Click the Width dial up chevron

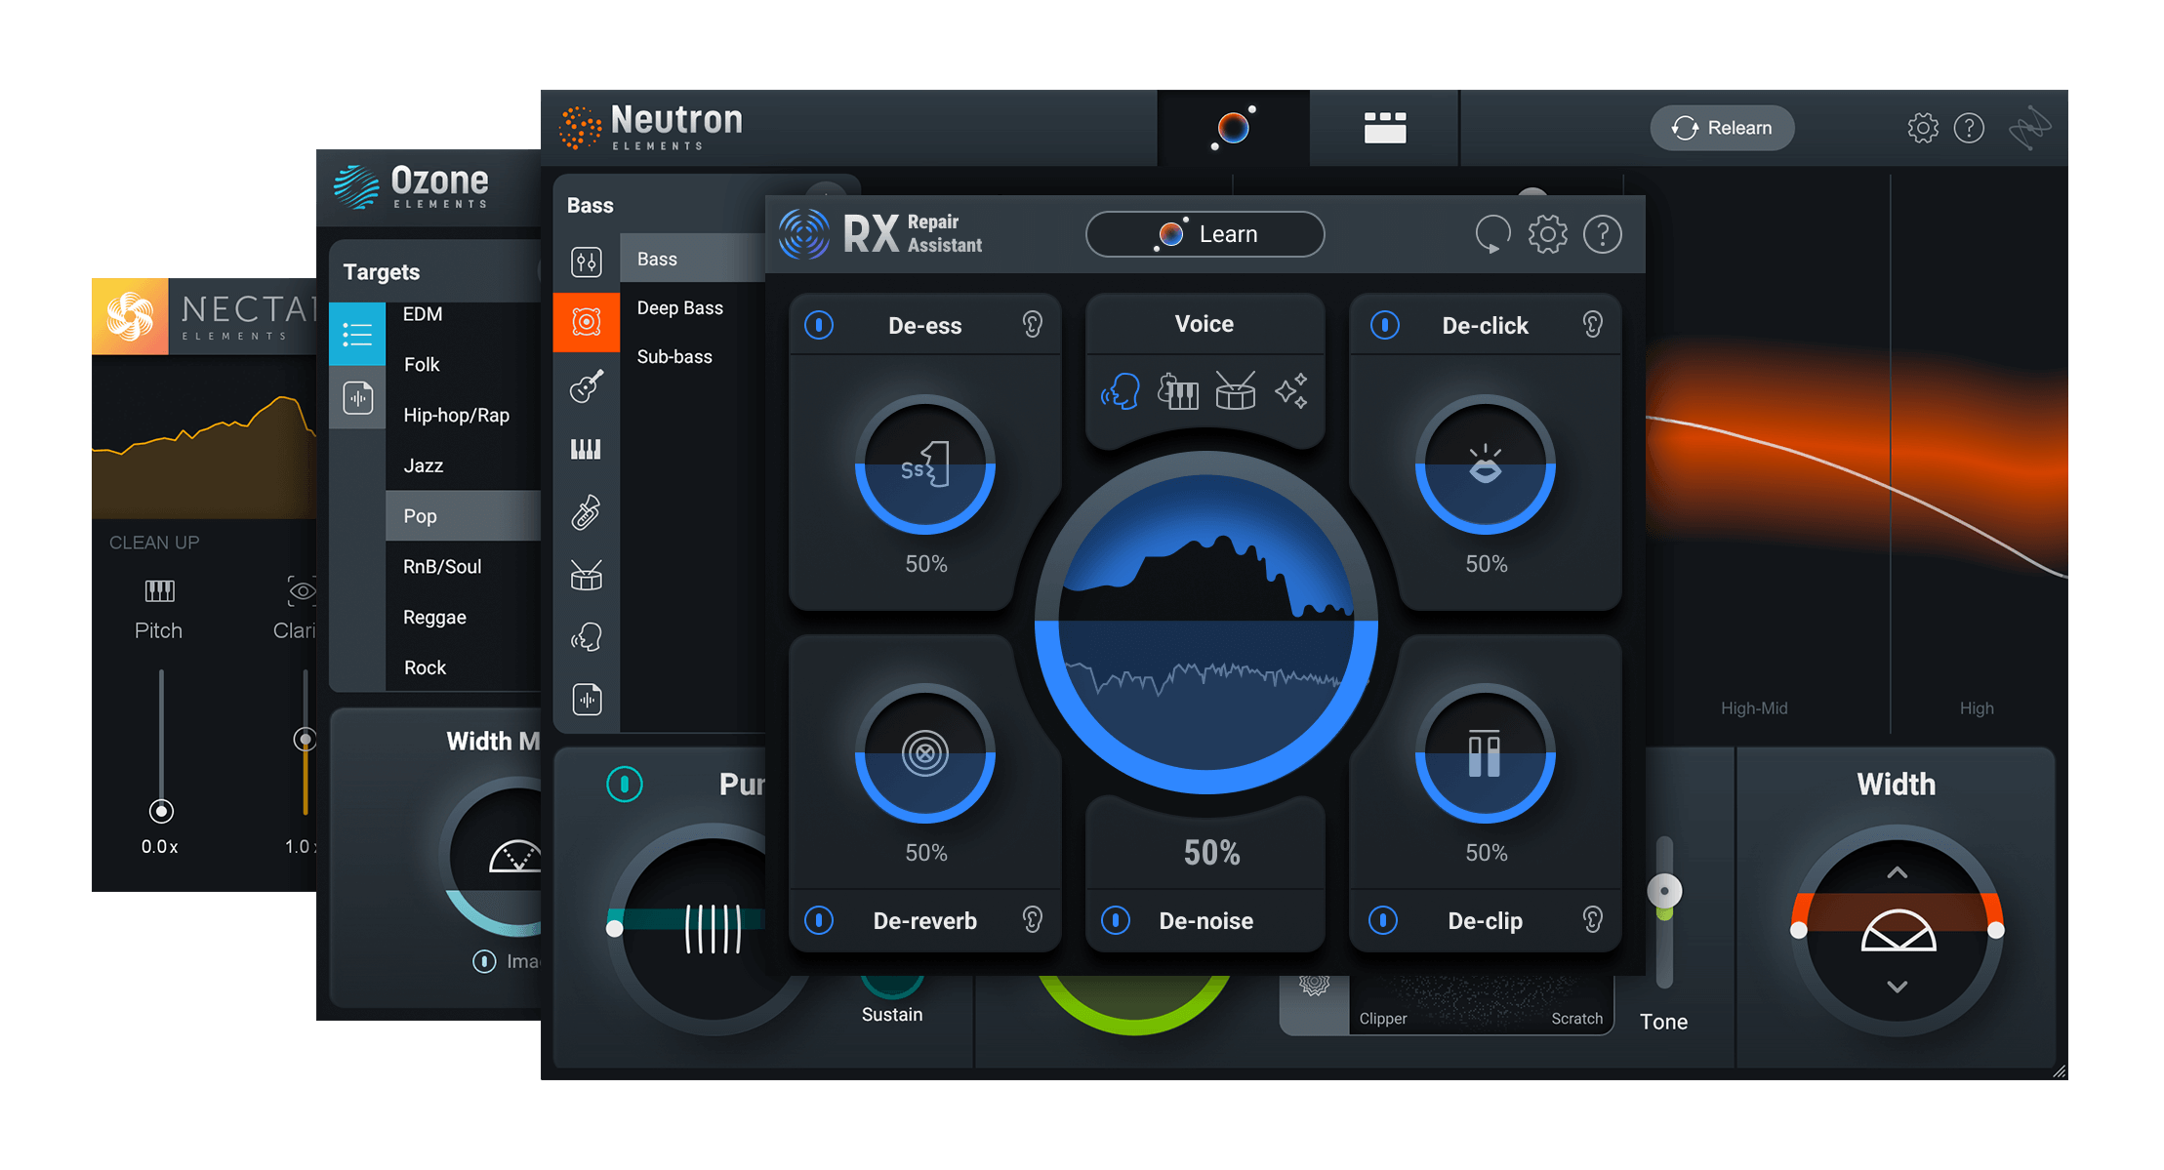tap(1897, 872)
